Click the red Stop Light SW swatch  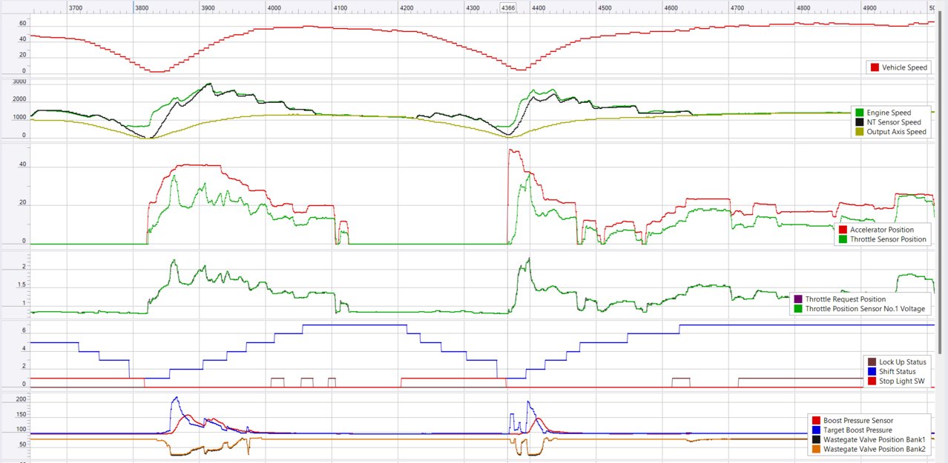(872, 381)
